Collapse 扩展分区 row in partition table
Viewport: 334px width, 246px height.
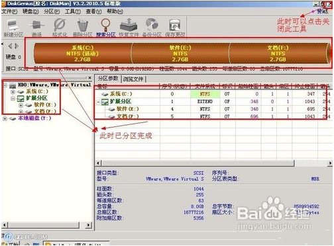pyautogui.click(x=99, y=102)
